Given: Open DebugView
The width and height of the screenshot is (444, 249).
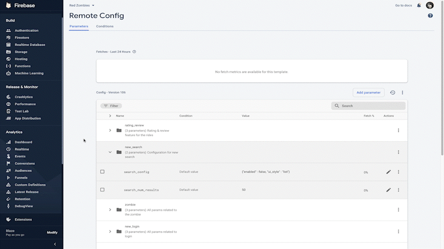Looking at the screenshot, I should pos(24,206).
